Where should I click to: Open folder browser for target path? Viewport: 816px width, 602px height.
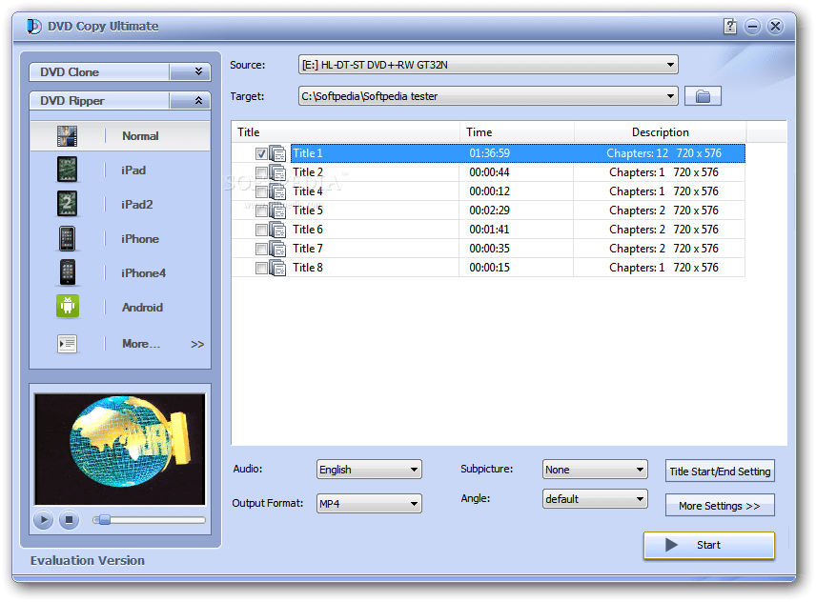(x=703, y=95)
